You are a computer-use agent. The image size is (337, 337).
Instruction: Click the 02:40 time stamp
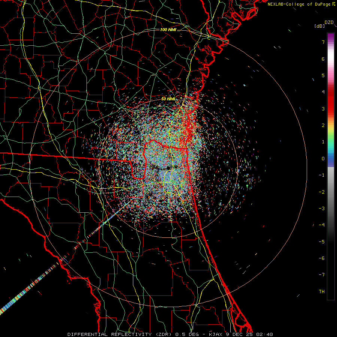pyautogui.click(x=264, y=334)
